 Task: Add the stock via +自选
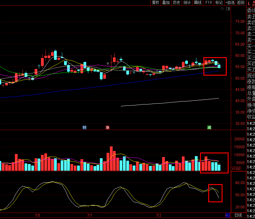pos(230,3)
